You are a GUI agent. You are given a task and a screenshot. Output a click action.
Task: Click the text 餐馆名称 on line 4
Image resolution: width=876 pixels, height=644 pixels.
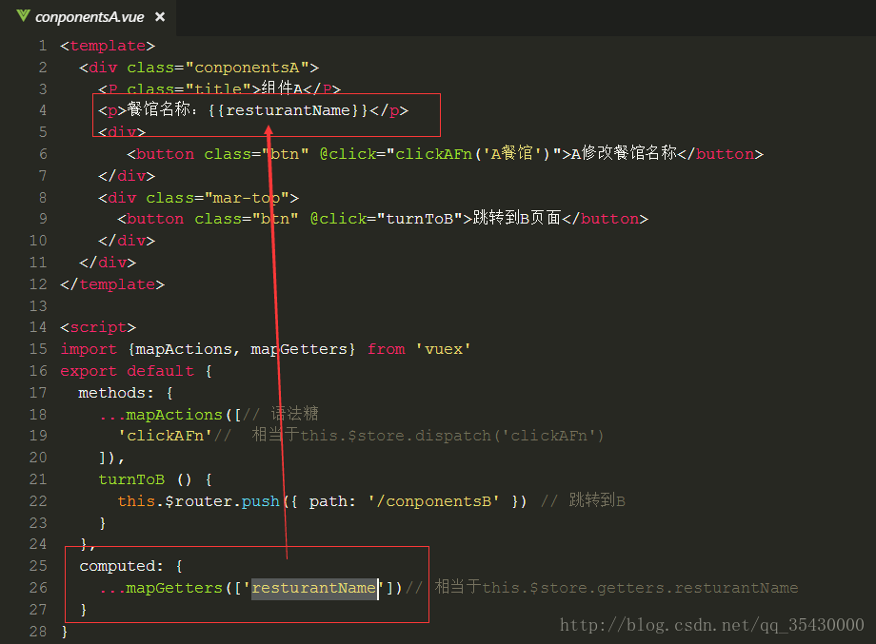[159, 109]
